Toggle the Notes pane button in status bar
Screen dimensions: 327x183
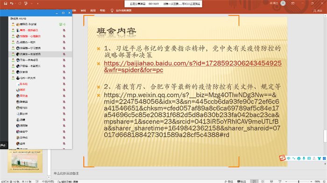[228, 182]
